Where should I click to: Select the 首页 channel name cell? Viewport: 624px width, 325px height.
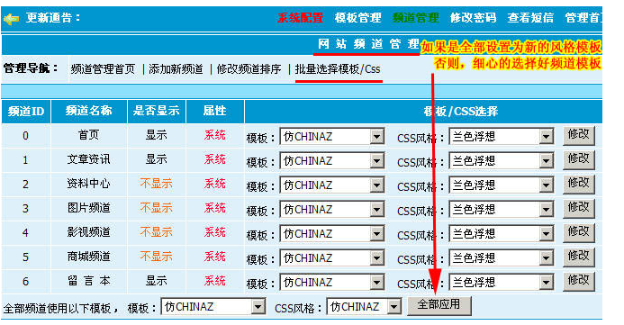pyautogui.click(x=89, y=135)
